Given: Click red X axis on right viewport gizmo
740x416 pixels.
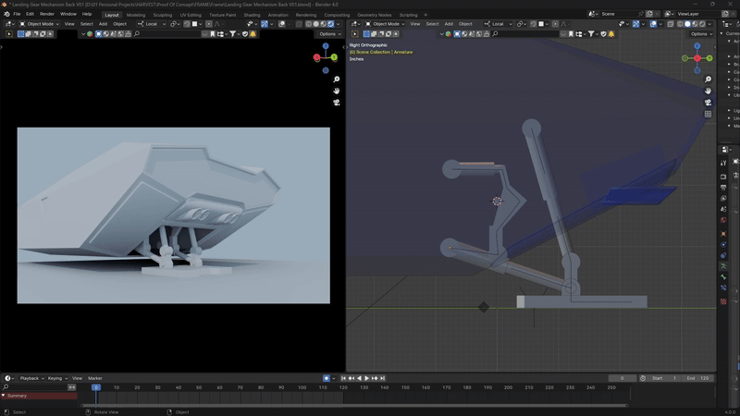Looking at the screenshot, I should 697,58.
